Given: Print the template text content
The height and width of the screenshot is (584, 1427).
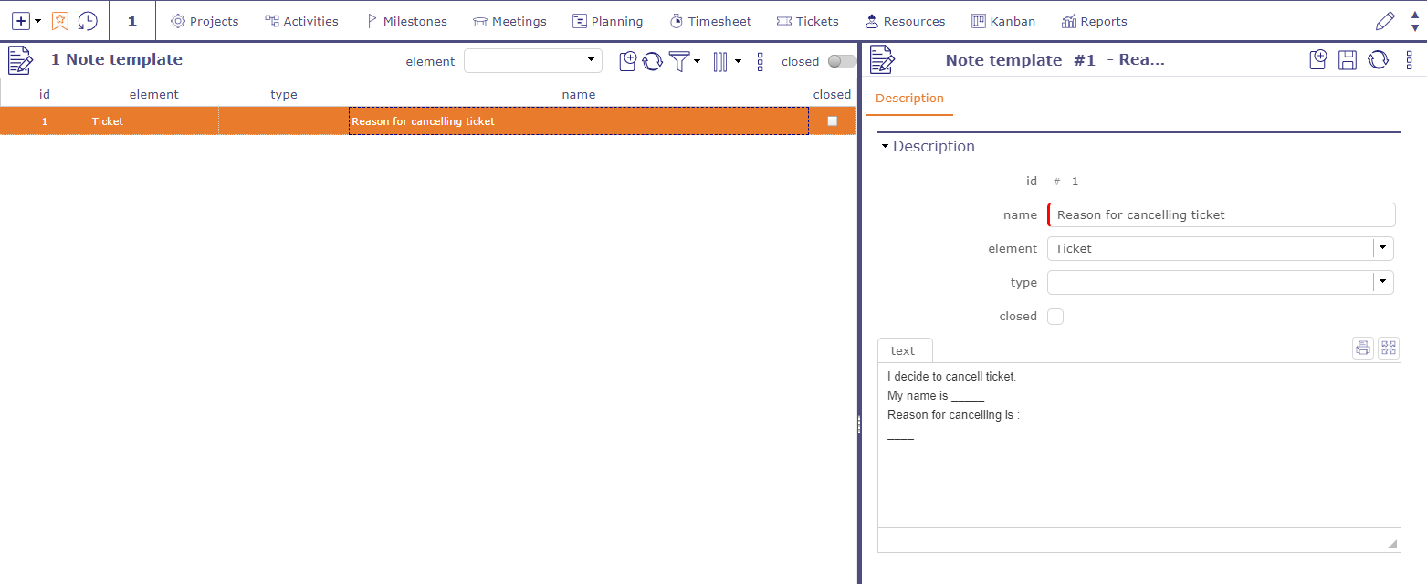Looking at the screenshot, I should click(1363, 348).
